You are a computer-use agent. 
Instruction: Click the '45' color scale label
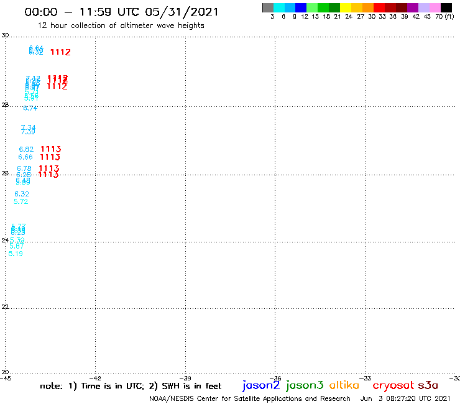point(427,17)
